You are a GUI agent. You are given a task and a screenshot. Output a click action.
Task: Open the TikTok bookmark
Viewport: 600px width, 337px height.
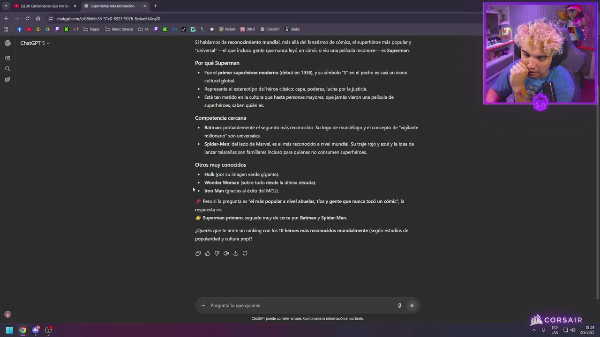pyautogui.click(x=184, y=29)
